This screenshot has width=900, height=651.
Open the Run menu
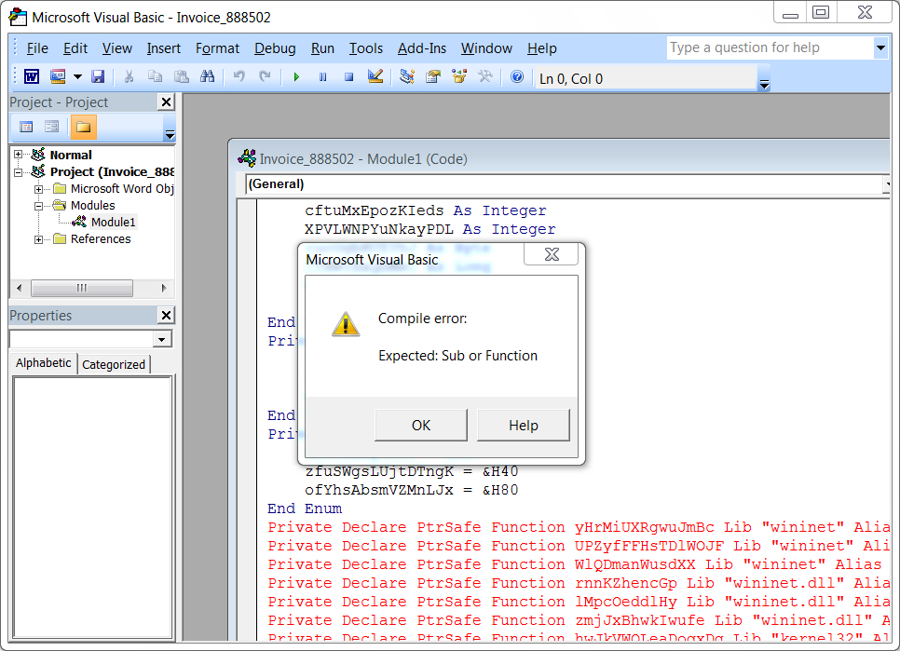coord(322,48)
